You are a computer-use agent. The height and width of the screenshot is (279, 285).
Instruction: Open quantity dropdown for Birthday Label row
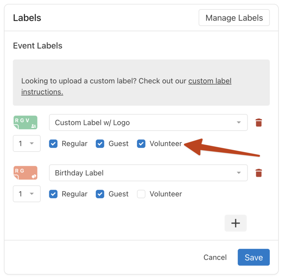click(27, 194)
